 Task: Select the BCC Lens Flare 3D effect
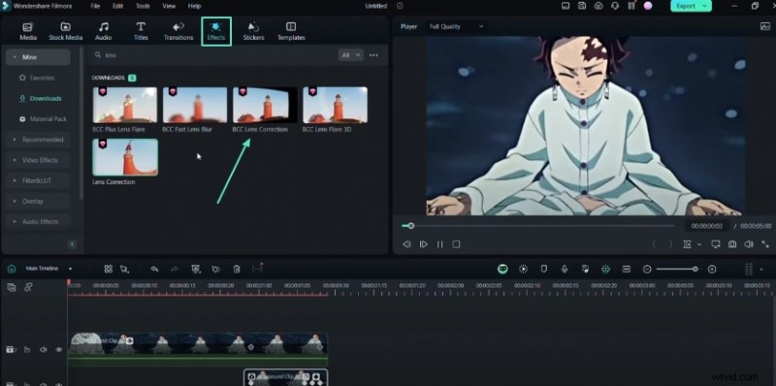coord(335,105)
